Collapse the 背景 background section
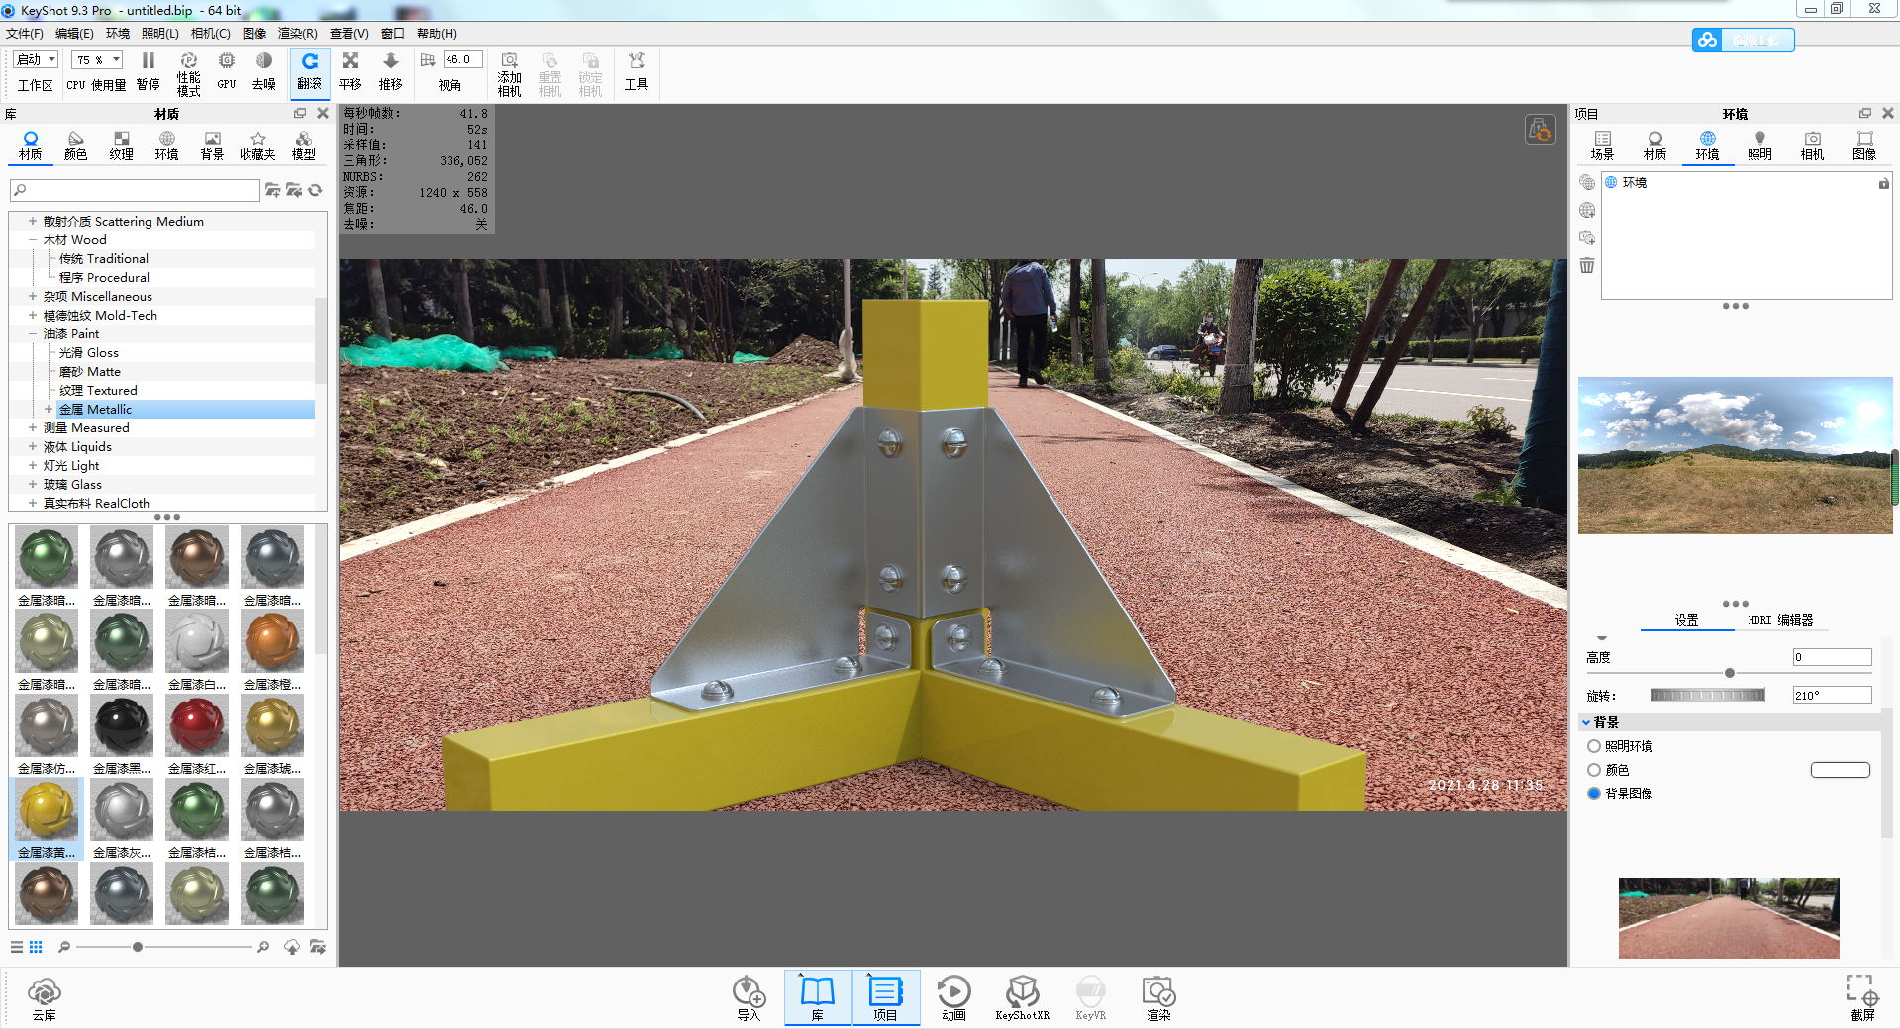Screen dimensions: 1900x1029 coord(1586,722)
